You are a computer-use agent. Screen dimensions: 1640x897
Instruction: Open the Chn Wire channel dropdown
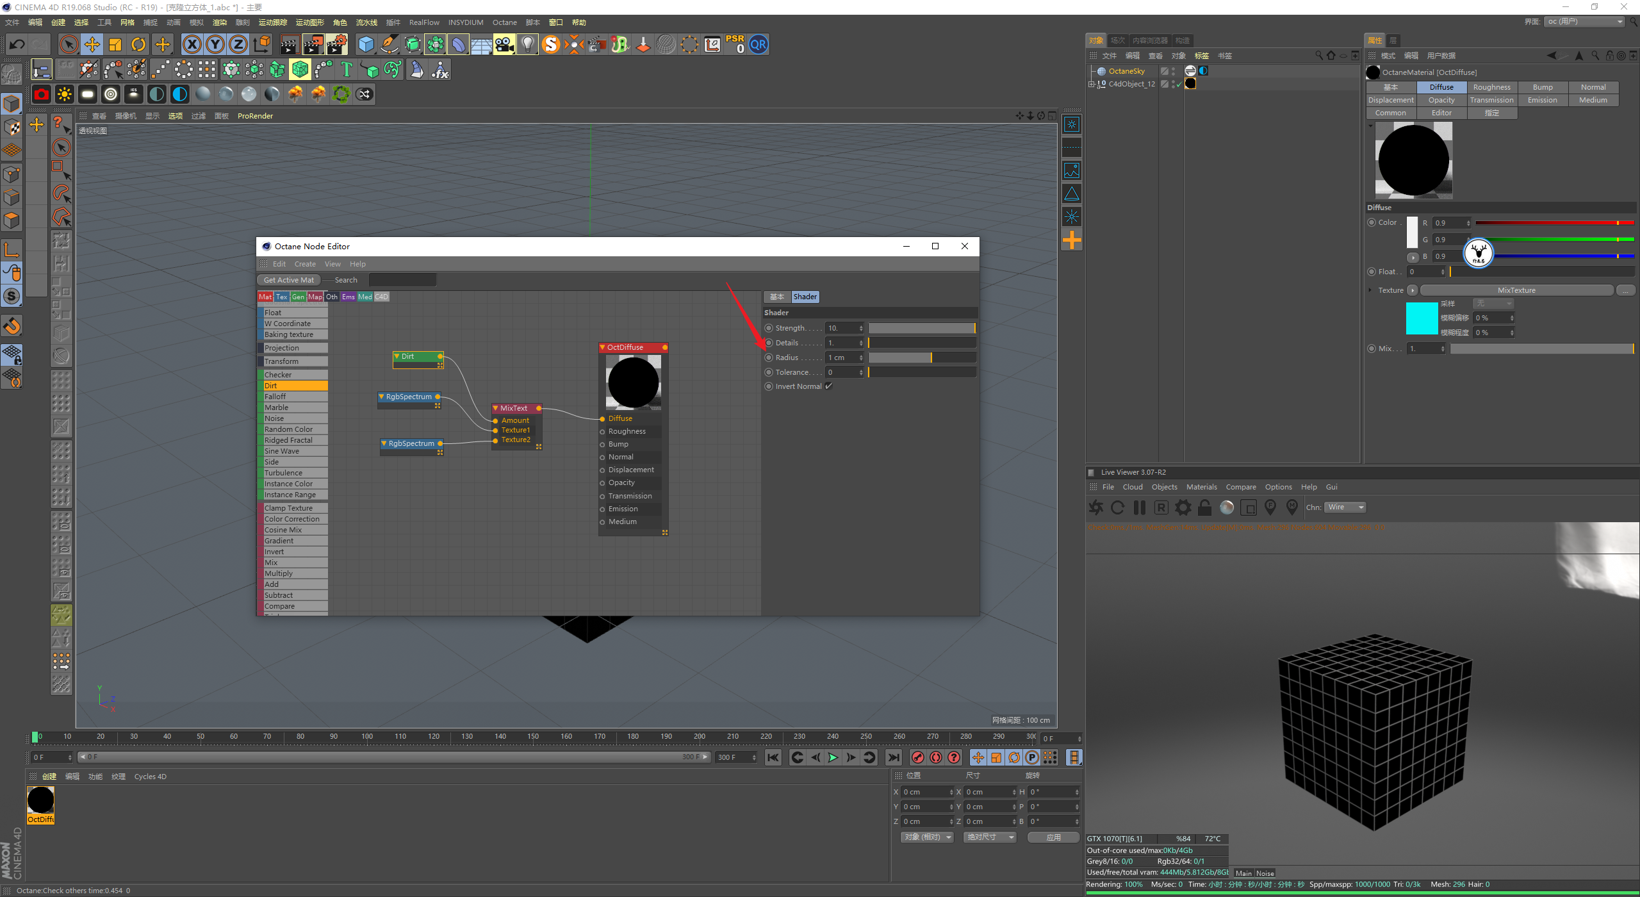pyautogui.click(x=1345, y=507)
